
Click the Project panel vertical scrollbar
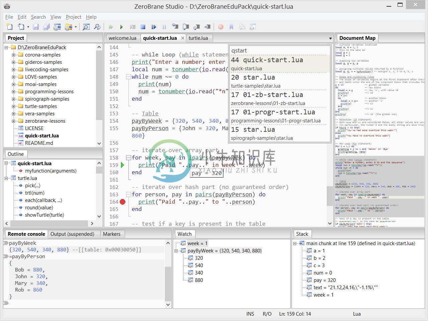(99, 95)
